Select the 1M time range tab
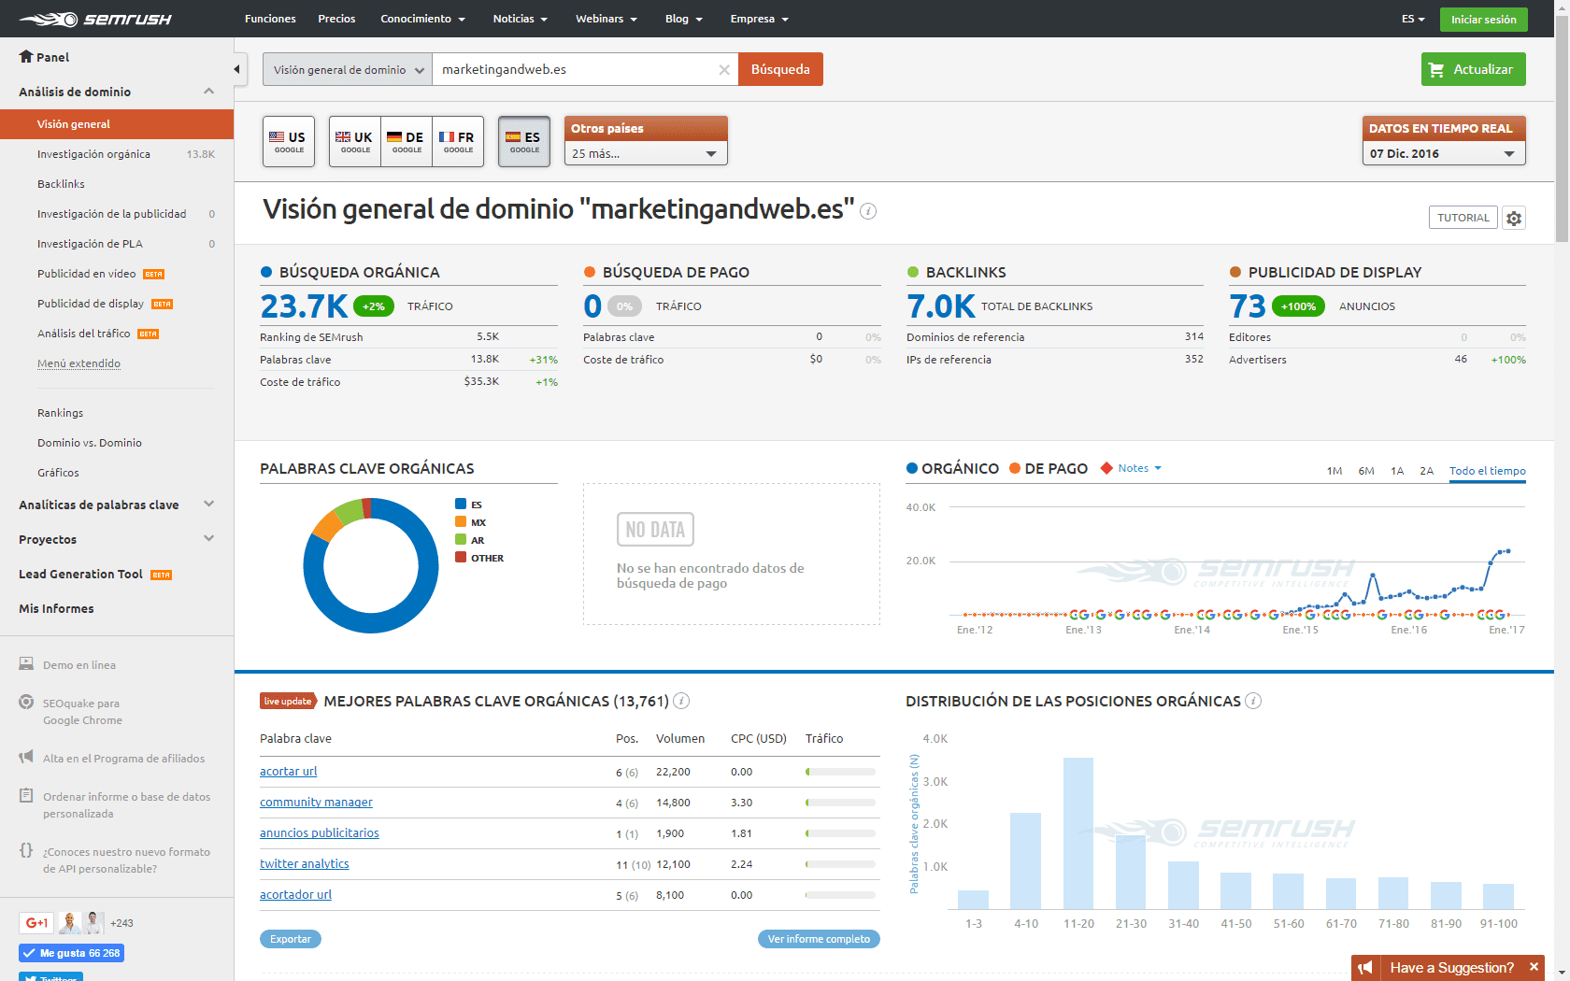Image resolution: width=1570 pixels, height=981 pixels. [x=1334, y=471]
